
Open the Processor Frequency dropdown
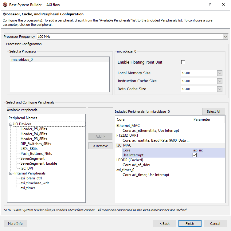pyautogui.click(x=225, y=37)
